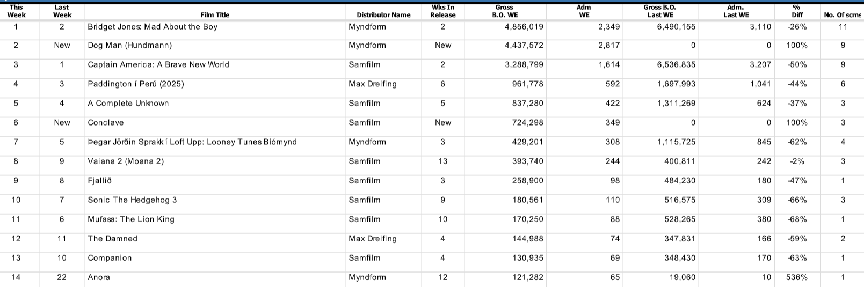Select the Dog Man (Hundmann) film cell
Viewport: 864px width, 287px height.
tap(129, 46)
